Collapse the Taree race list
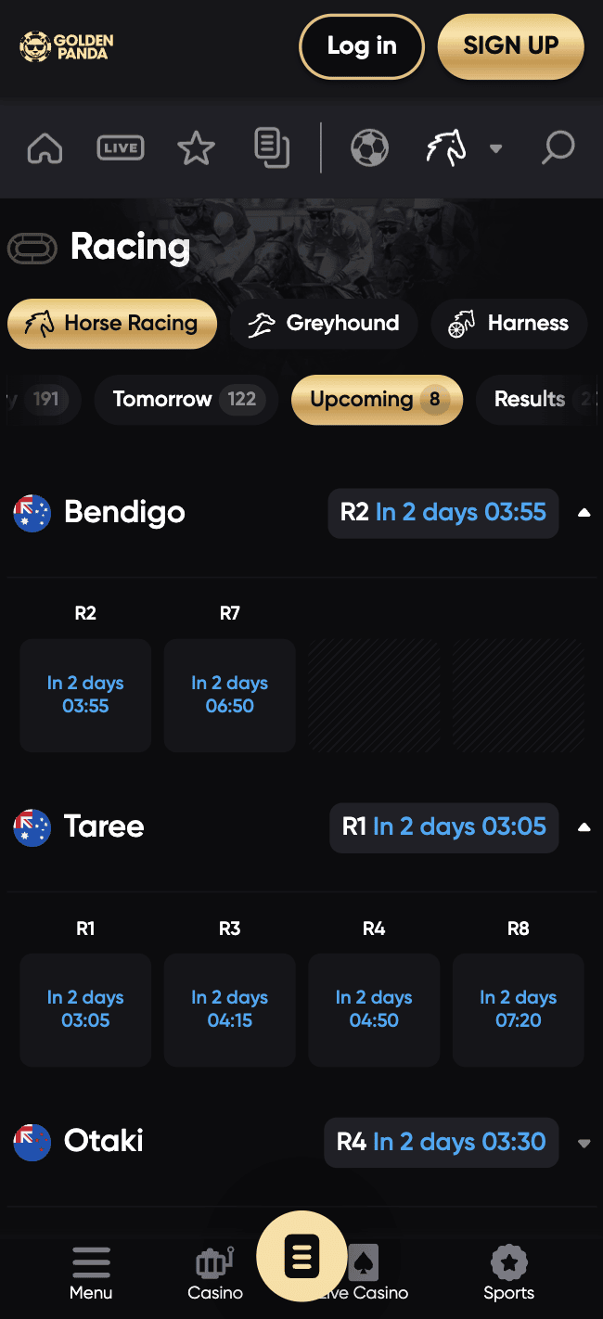Viewport: 603px width, 1319px height. click(584, 827)
